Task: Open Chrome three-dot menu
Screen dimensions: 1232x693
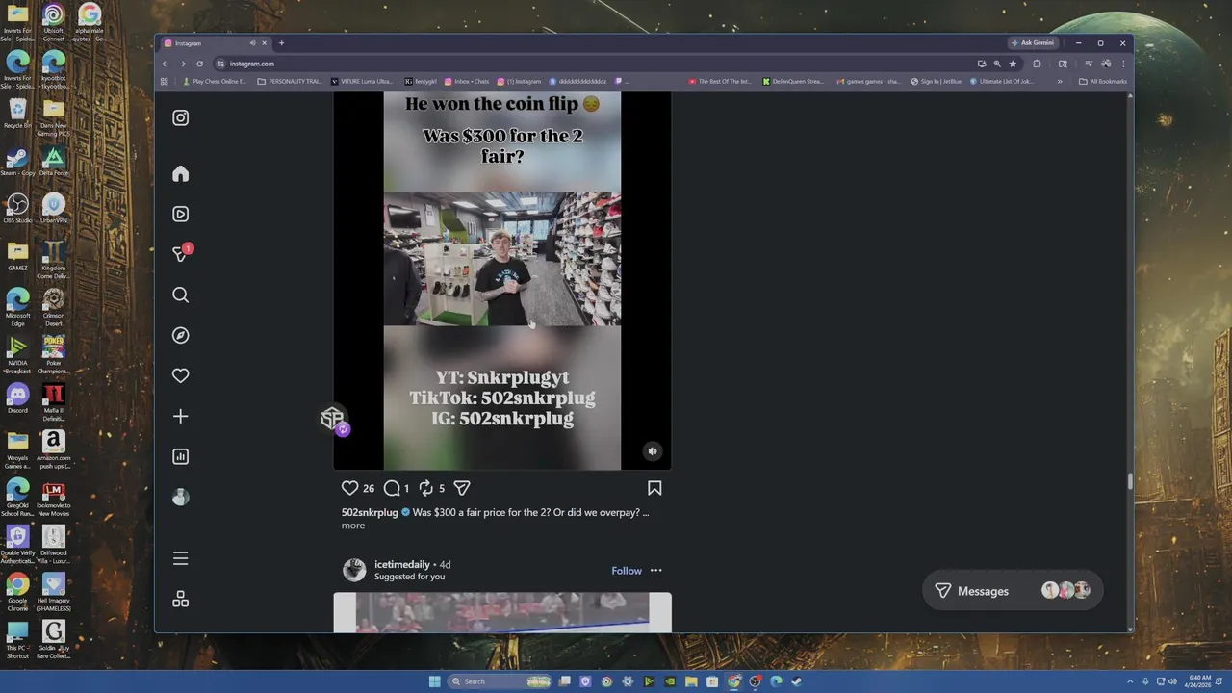Action: click(x=1122, y=64)
